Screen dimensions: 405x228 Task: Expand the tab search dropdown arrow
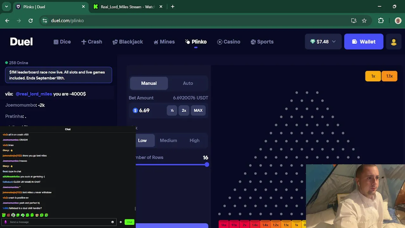[6, 7]
